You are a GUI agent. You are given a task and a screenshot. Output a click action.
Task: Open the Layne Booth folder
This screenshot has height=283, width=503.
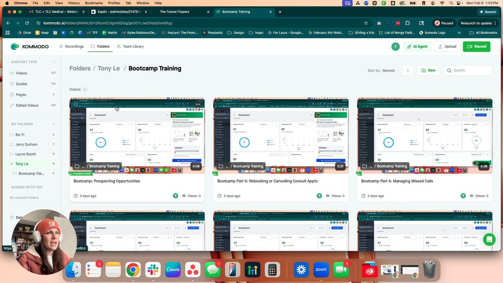[x=32, y=154]
